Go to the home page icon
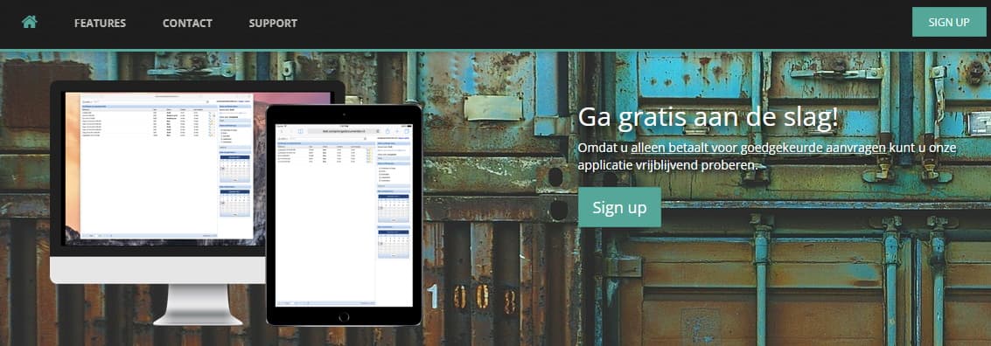 pos(29,22)
